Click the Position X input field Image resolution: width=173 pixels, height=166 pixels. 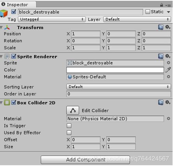click(x=86, y=34)
